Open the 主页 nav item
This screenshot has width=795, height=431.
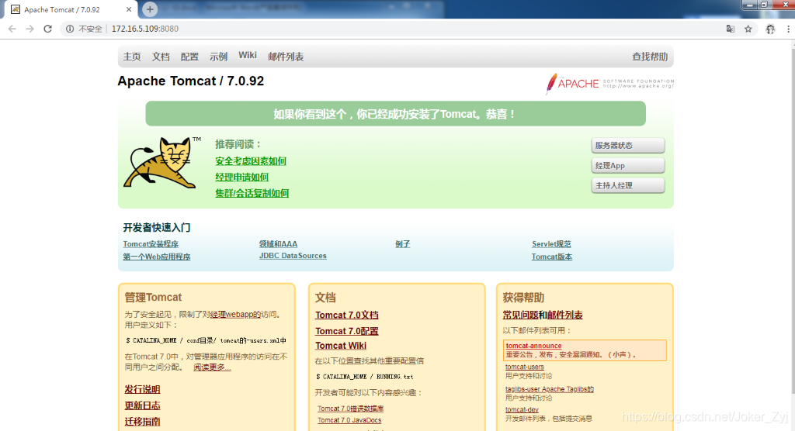132,57
